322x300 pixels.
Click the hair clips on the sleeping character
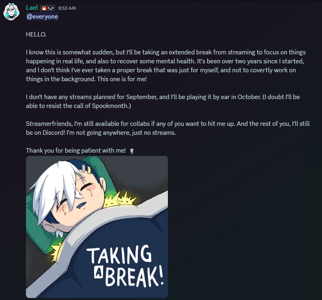86,169
